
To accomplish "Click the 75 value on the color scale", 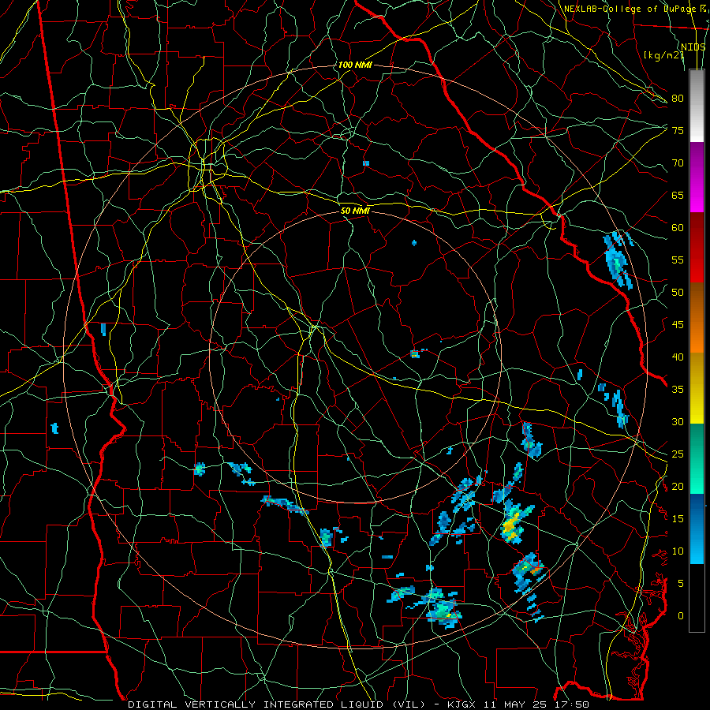I will 678,130.
